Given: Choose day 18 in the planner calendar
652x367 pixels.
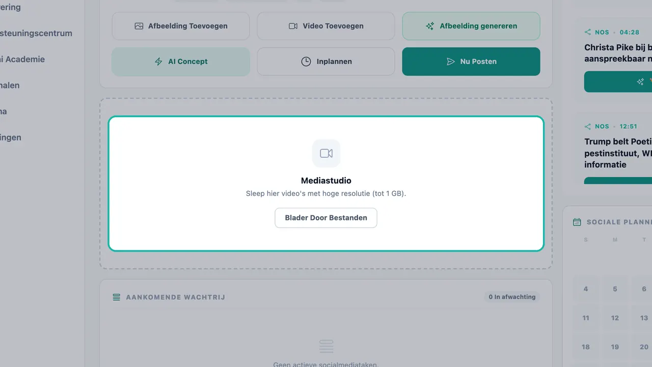Looking at the screenshot, I should pos(586,347).
